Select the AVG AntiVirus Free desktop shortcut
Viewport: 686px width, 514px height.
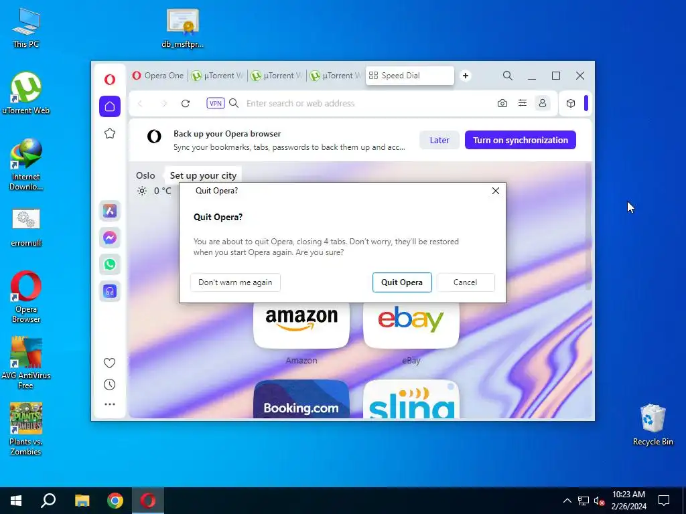(26, 363)
